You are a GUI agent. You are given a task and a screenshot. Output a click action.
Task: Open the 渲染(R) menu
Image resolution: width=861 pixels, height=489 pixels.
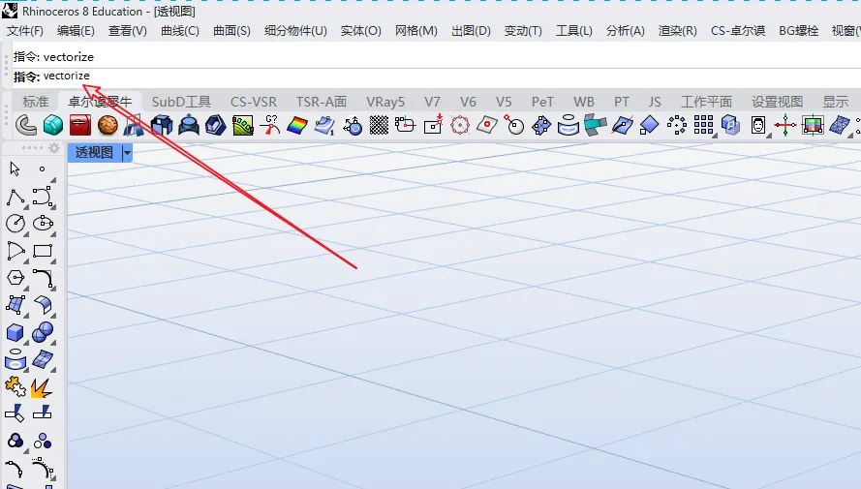point(678,31)
